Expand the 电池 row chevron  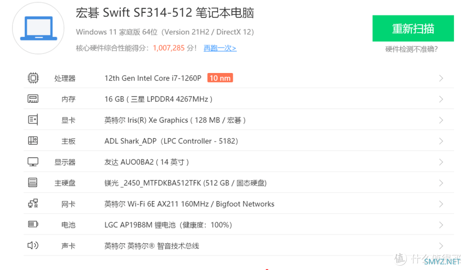click(441, 225)
